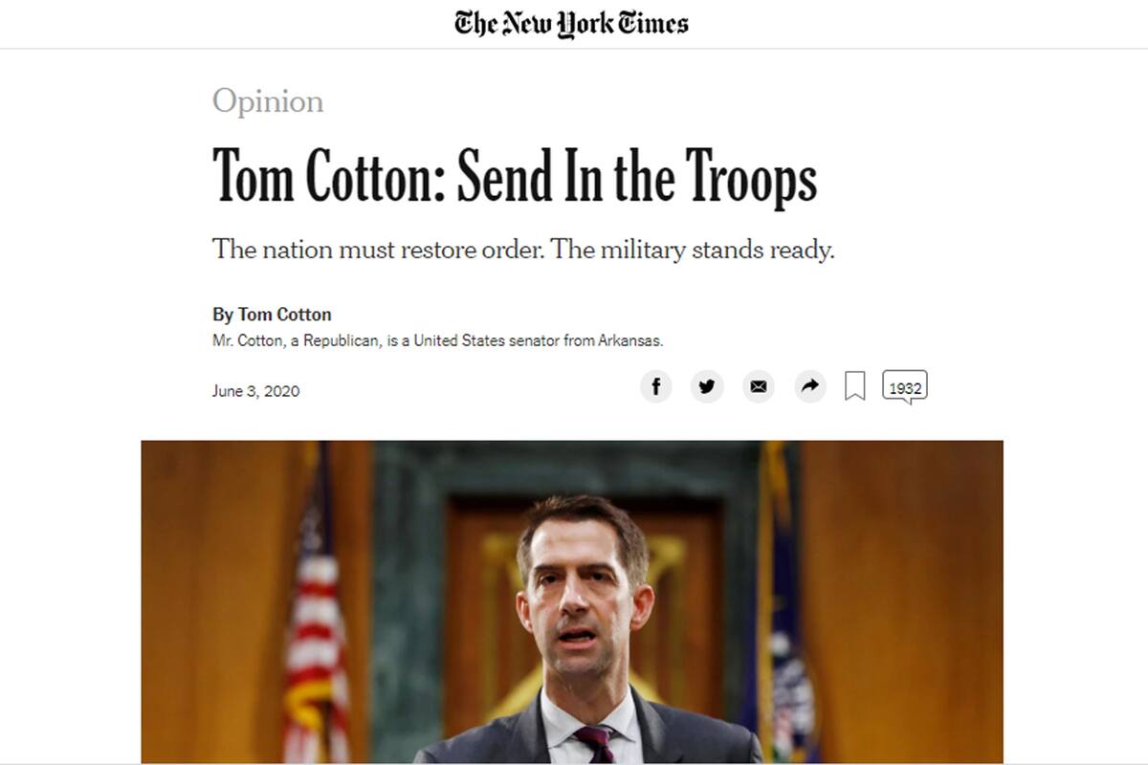1148x765 pixels.
Task: Open more sharing options with the arrow icon
Action: point(809,387)
